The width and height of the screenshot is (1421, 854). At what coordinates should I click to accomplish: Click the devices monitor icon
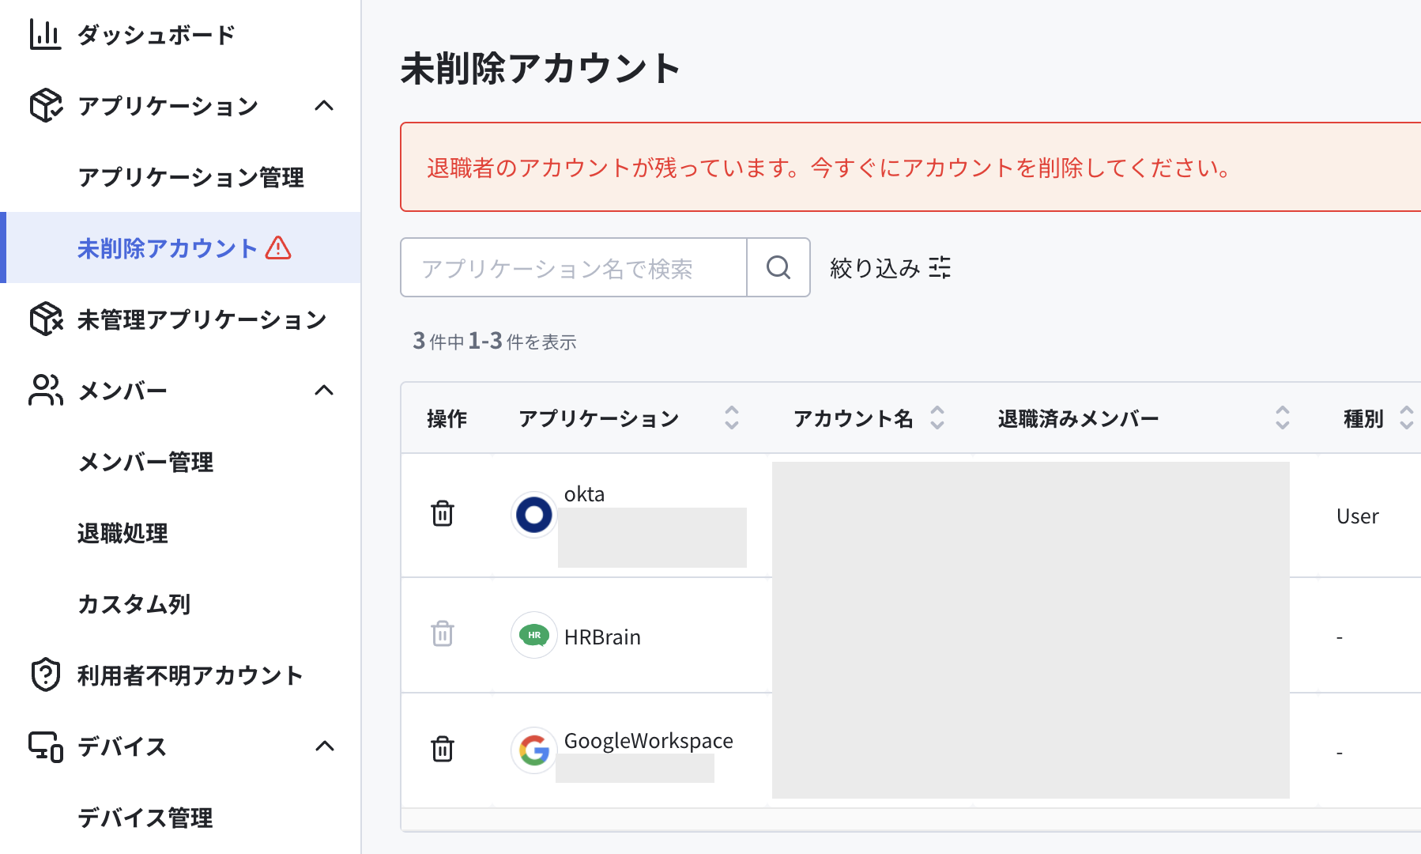[x=46, y=746]
